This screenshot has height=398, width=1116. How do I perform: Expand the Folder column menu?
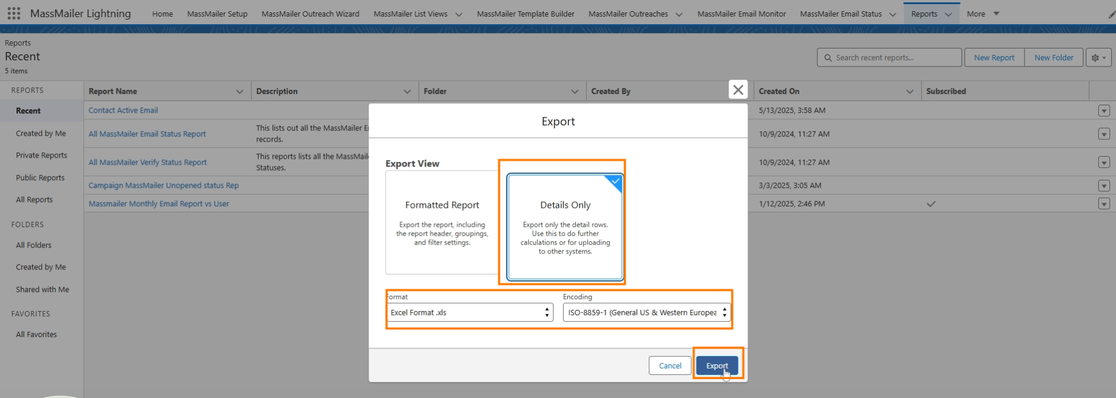pyautogui.click(x=574, y=92)
